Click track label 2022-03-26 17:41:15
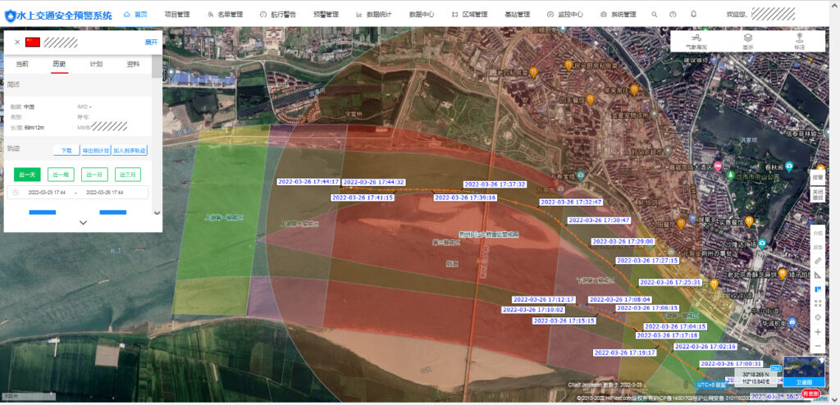The image size is (840, 405). coord(363,198)
